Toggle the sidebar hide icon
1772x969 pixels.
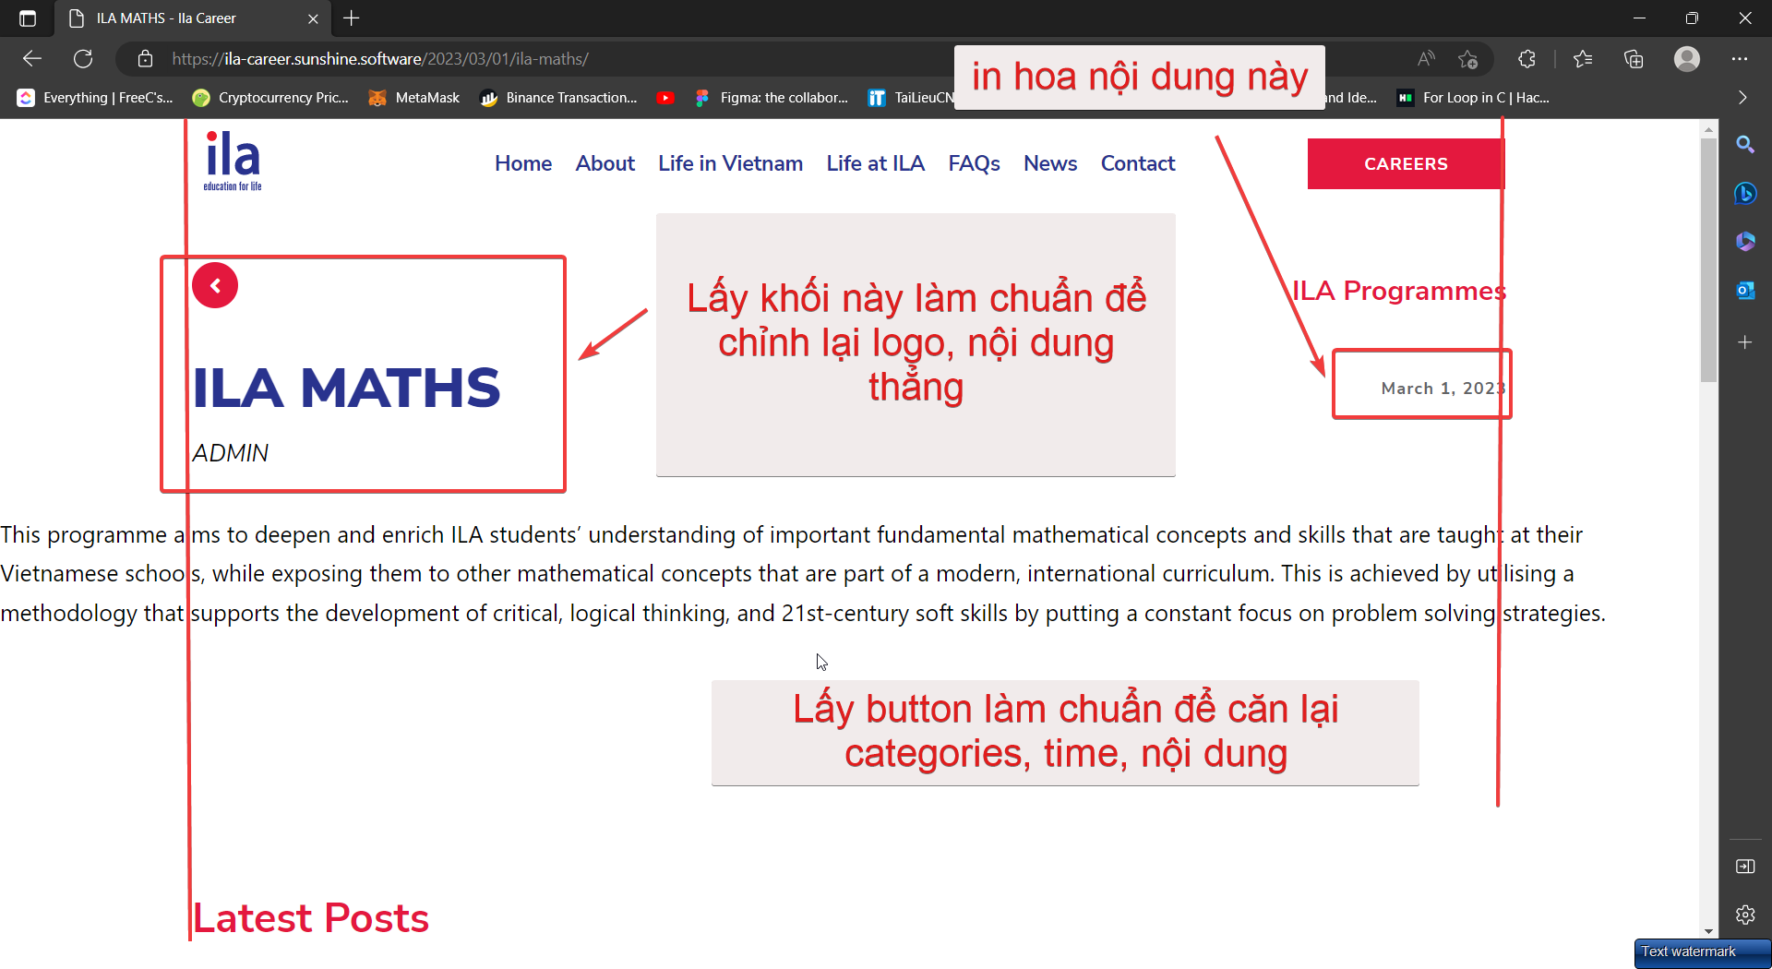[1745, 867]
